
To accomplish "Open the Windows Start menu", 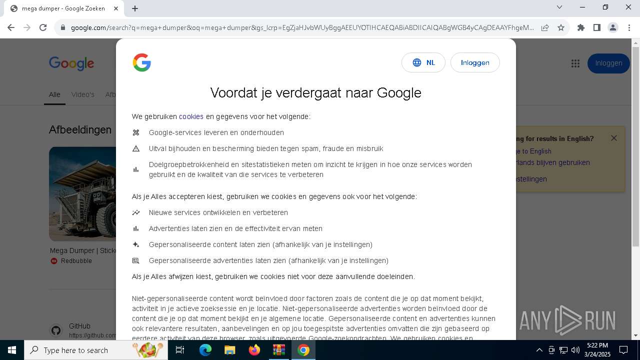I will click(x=12, y=350).
